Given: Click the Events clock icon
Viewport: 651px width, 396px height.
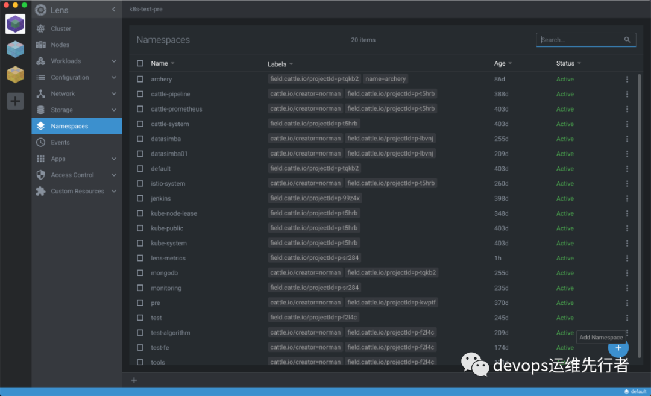Looking at the screenshot, I should pos(41,142).
